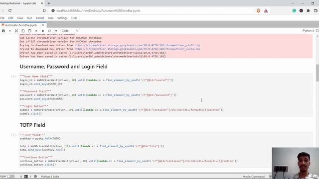Click the "Password Field" docstring line

pos(35,91)
